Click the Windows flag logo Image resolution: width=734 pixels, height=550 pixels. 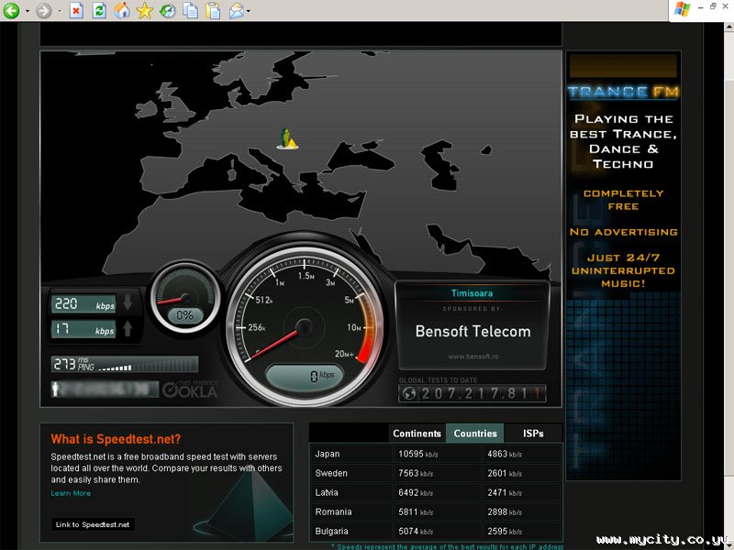coord(682,9)
